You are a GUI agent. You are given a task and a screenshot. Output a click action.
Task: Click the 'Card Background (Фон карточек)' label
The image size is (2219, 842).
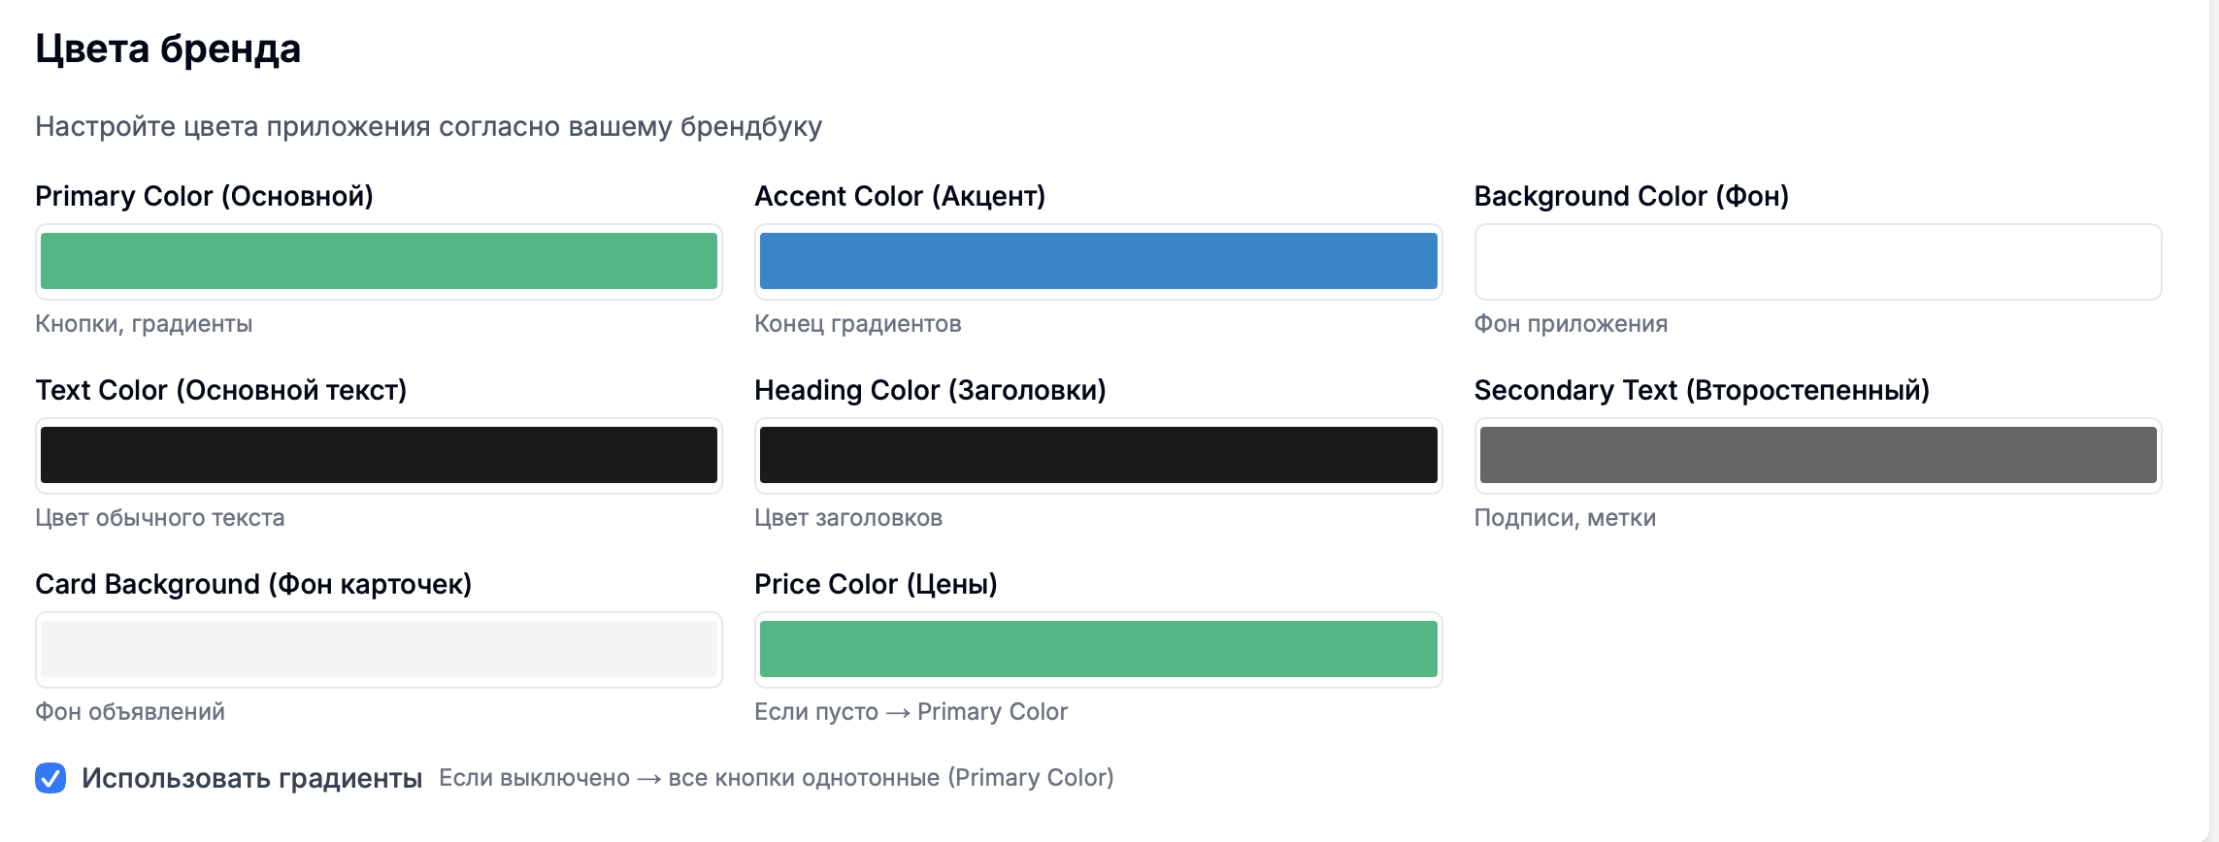253,584
